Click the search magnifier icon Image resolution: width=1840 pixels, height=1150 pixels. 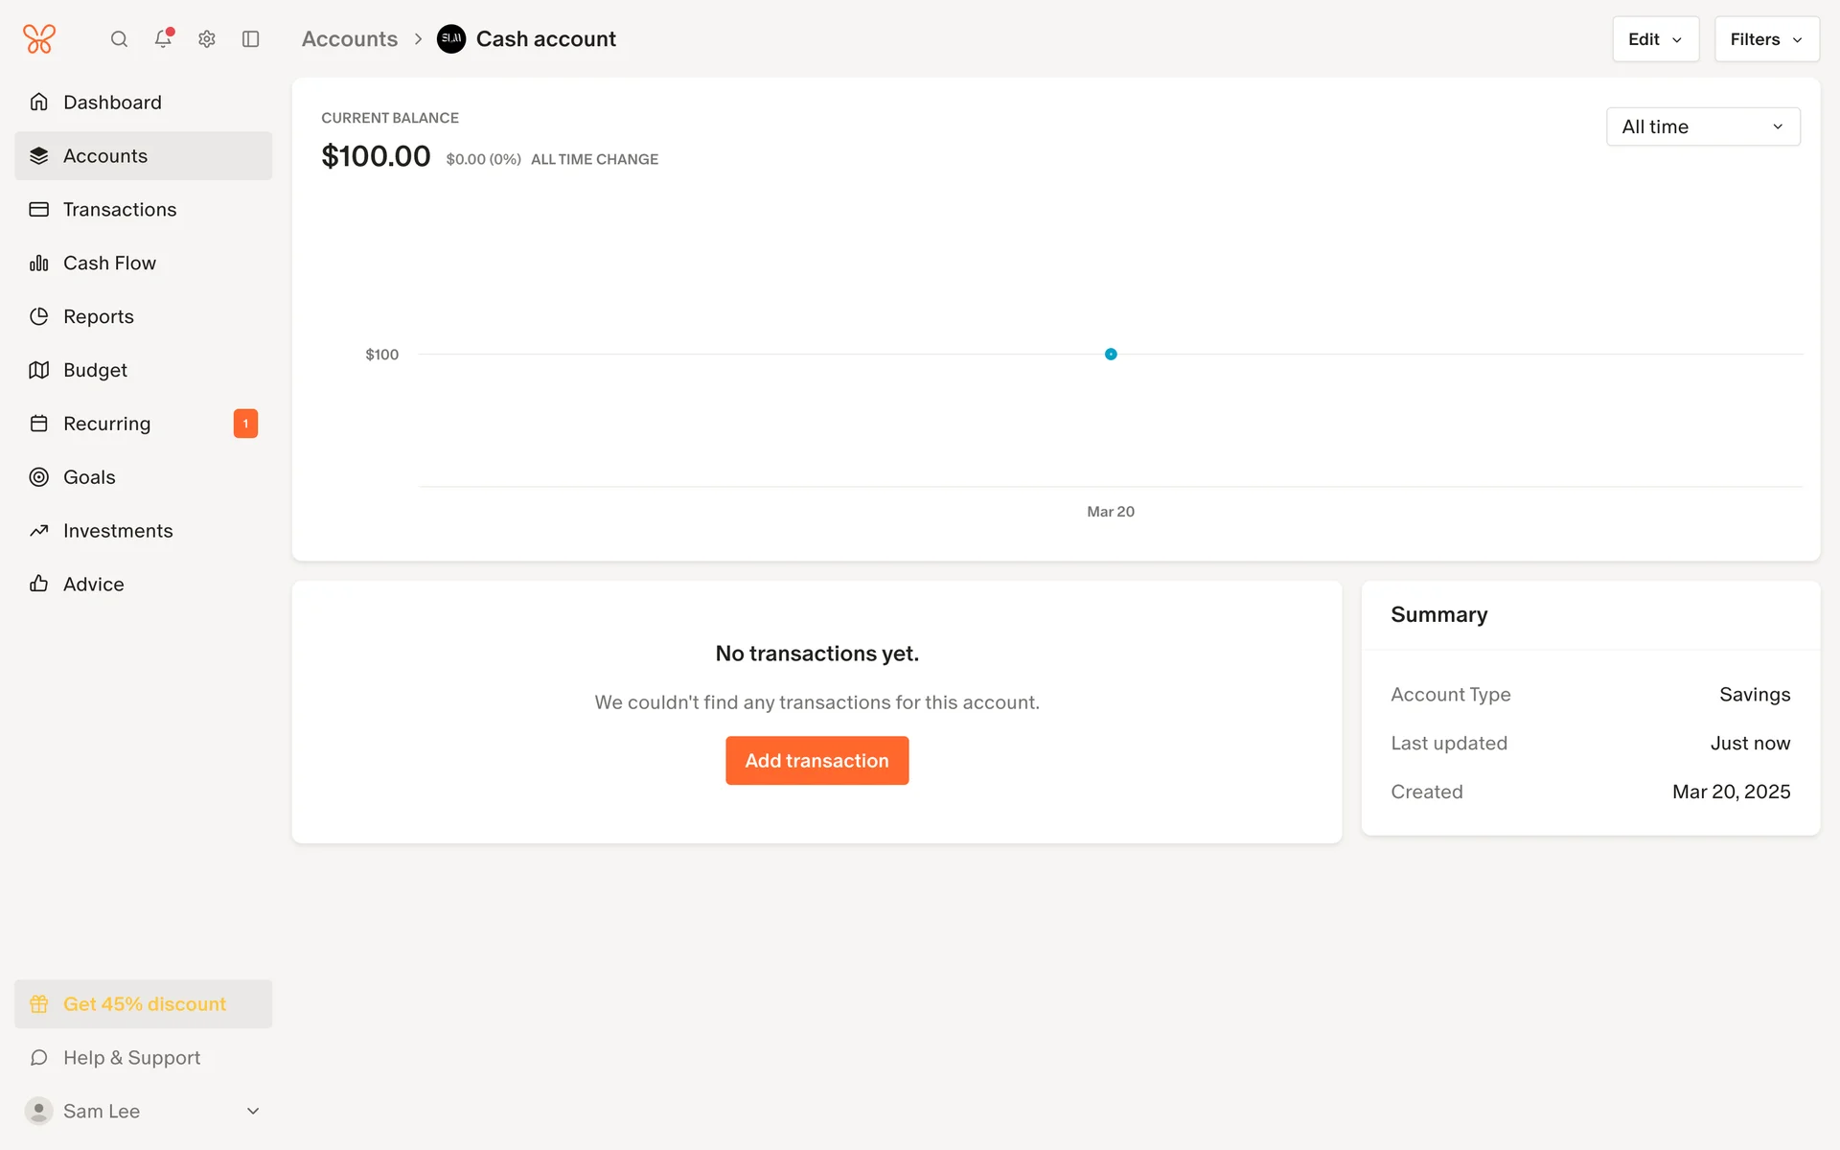tap(119, 39)
